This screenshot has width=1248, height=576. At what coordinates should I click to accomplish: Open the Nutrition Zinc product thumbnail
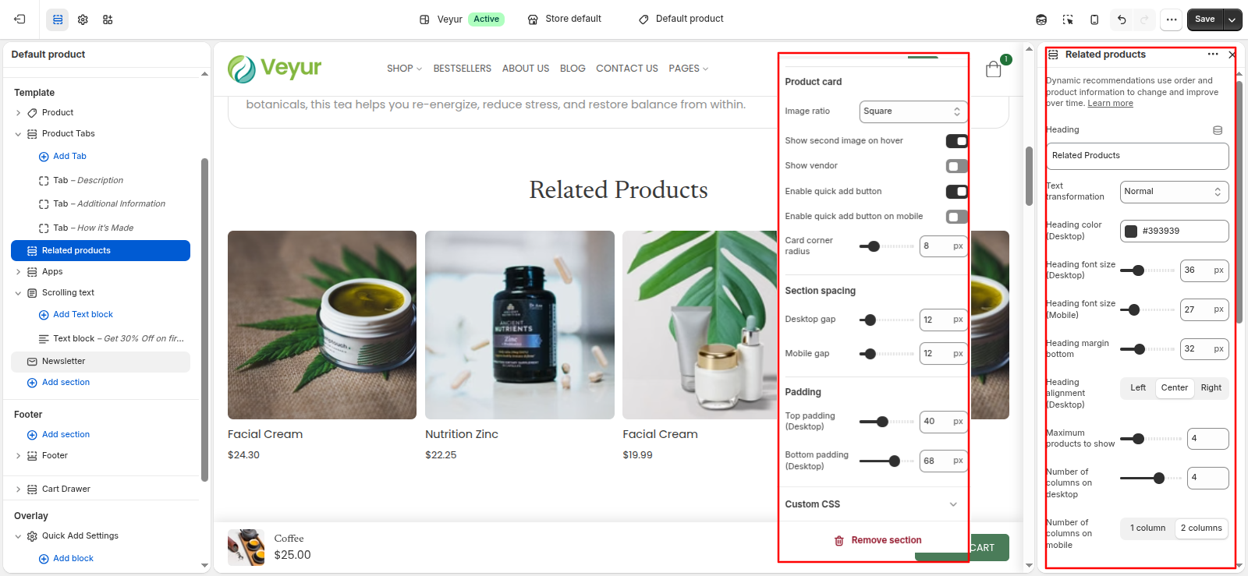[x=519, y=325]
